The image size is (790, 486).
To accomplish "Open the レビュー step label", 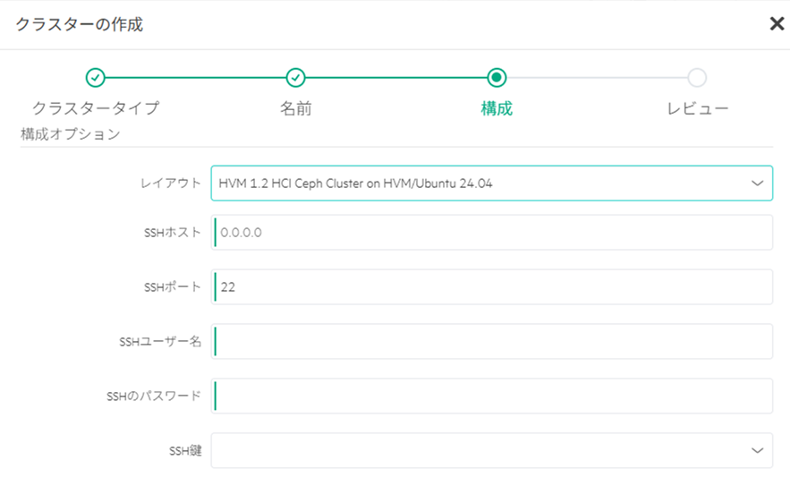I will point(697,108).
